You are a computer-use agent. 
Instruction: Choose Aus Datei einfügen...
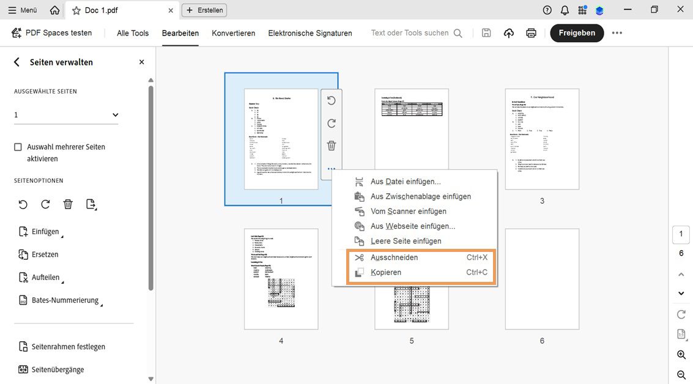tap(415, 182)
